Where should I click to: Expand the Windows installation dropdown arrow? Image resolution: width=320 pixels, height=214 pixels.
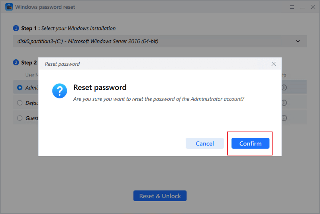click(298, 41)
